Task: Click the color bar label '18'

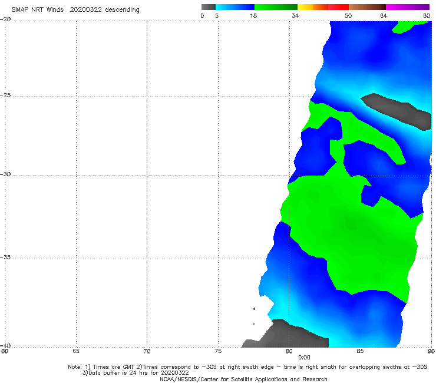Action: click(253, 15)
